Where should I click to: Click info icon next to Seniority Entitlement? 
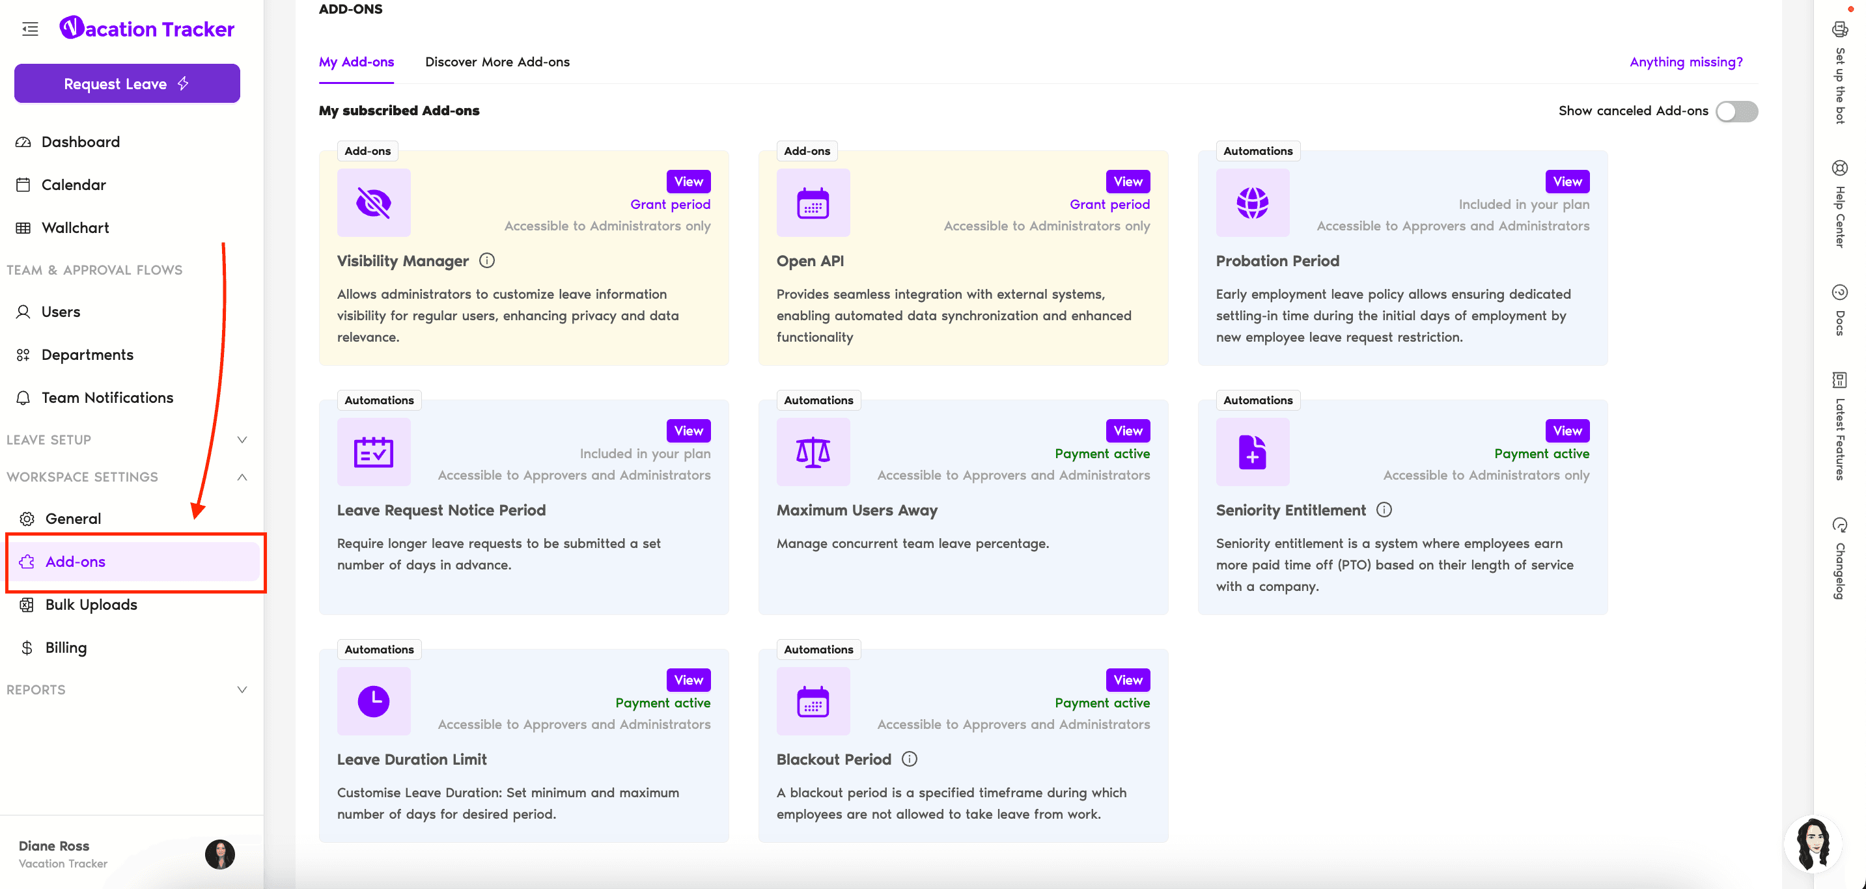[x=1384, y=510]
